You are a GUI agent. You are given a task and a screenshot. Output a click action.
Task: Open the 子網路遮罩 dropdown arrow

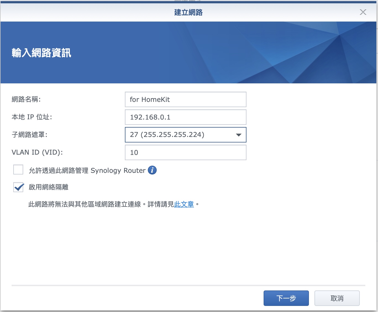238,135
